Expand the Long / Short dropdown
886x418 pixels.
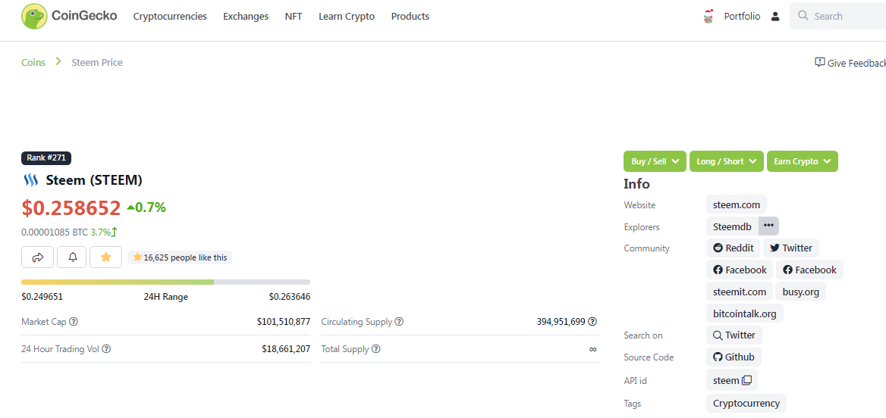click(x=726, y=161)
